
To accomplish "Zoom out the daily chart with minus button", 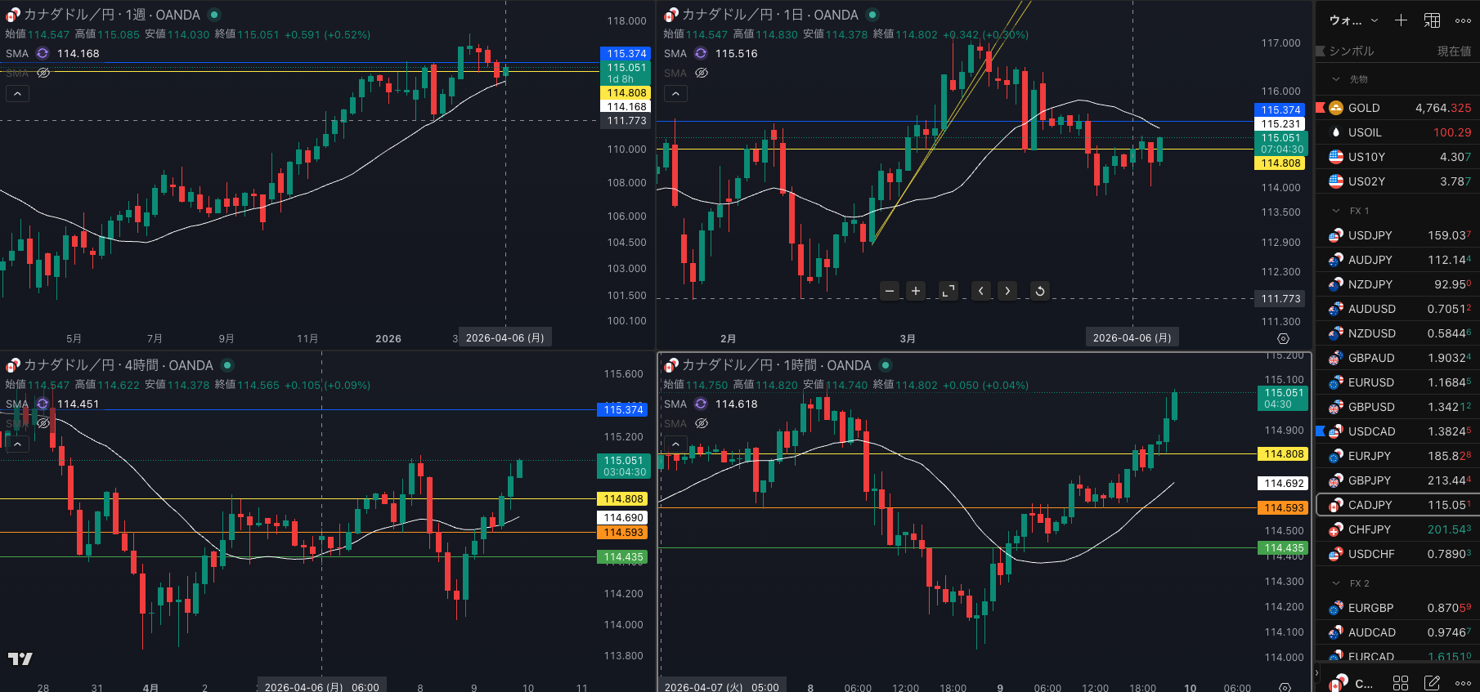I will (x=890, y=291).
